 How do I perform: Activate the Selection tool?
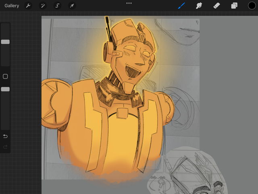[x=57, y=6]
